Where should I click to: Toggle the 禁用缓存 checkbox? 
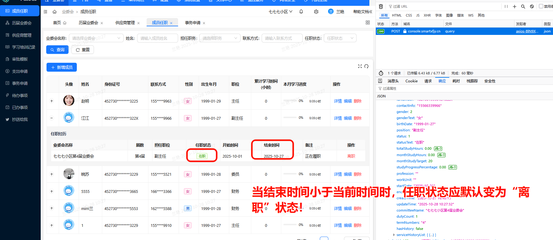click(x=541, y=6)
